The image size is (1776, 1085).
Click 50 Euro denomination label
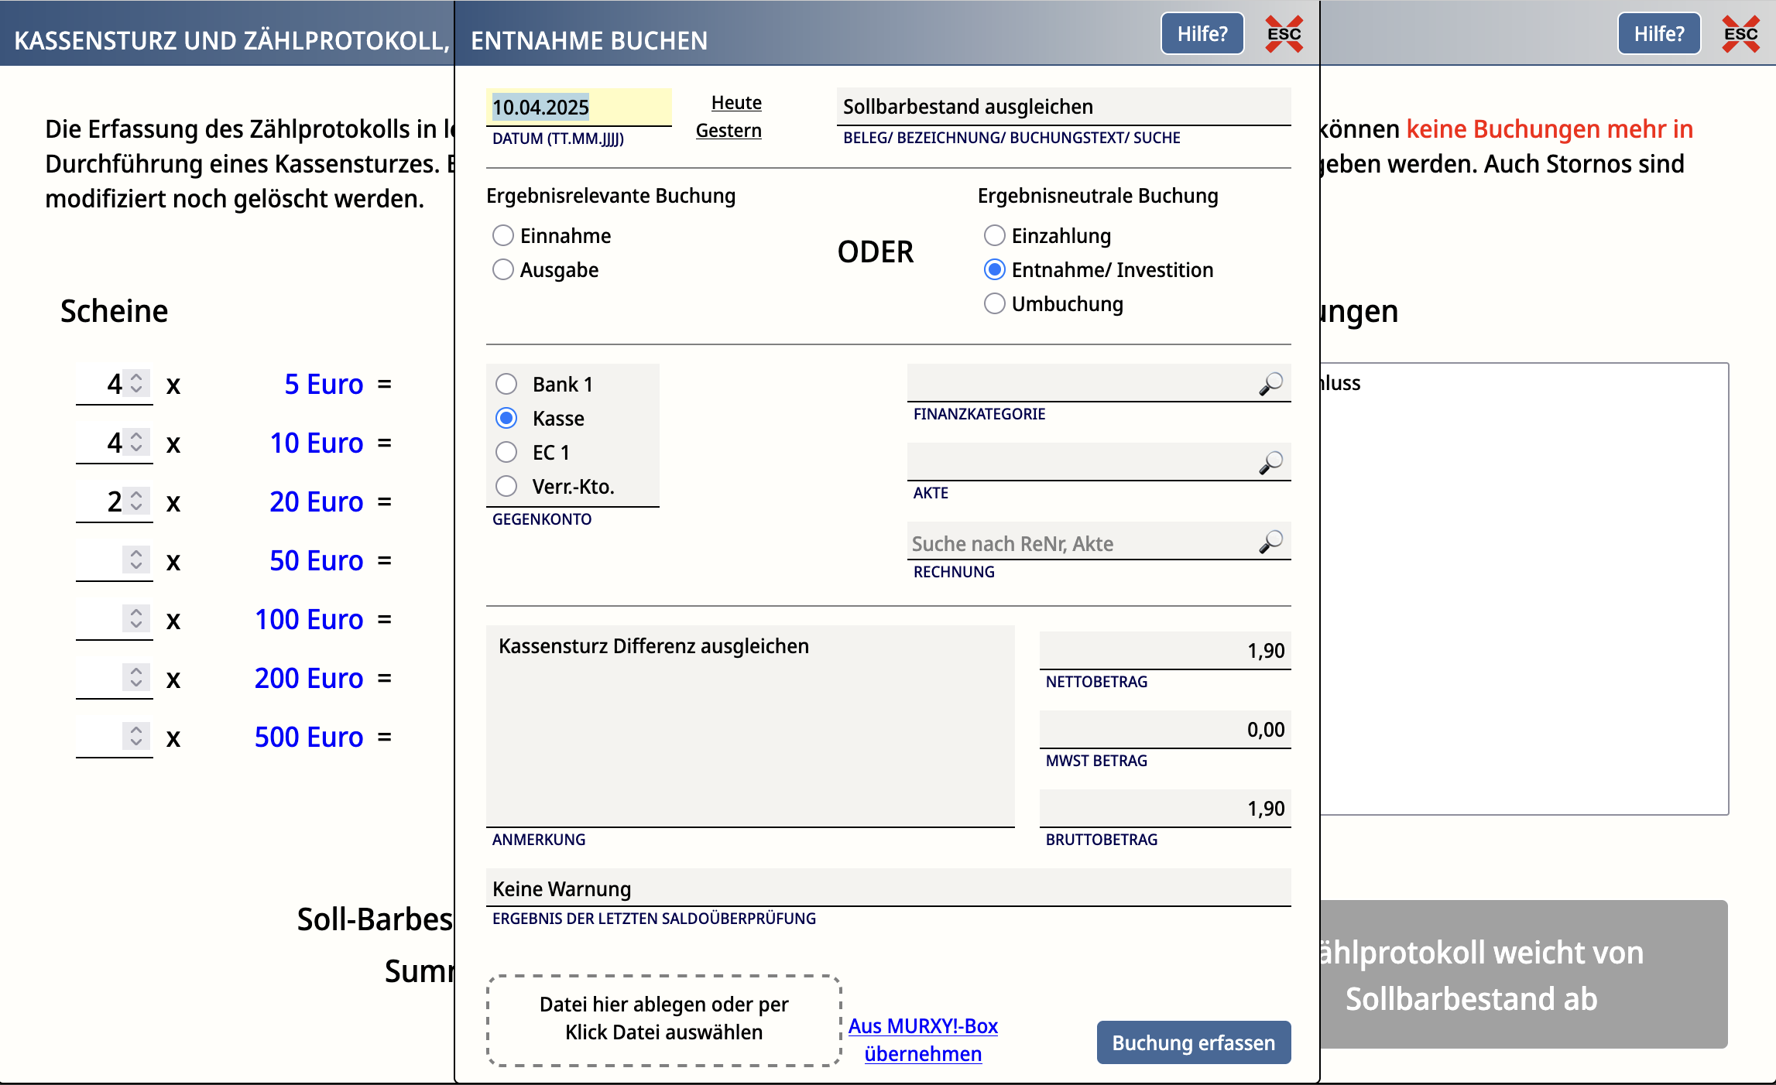(317, 560)
